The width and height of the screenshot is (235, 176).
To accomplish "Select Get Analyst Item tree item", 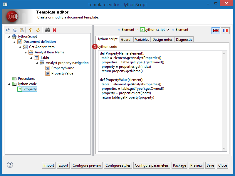I will 42,47.
